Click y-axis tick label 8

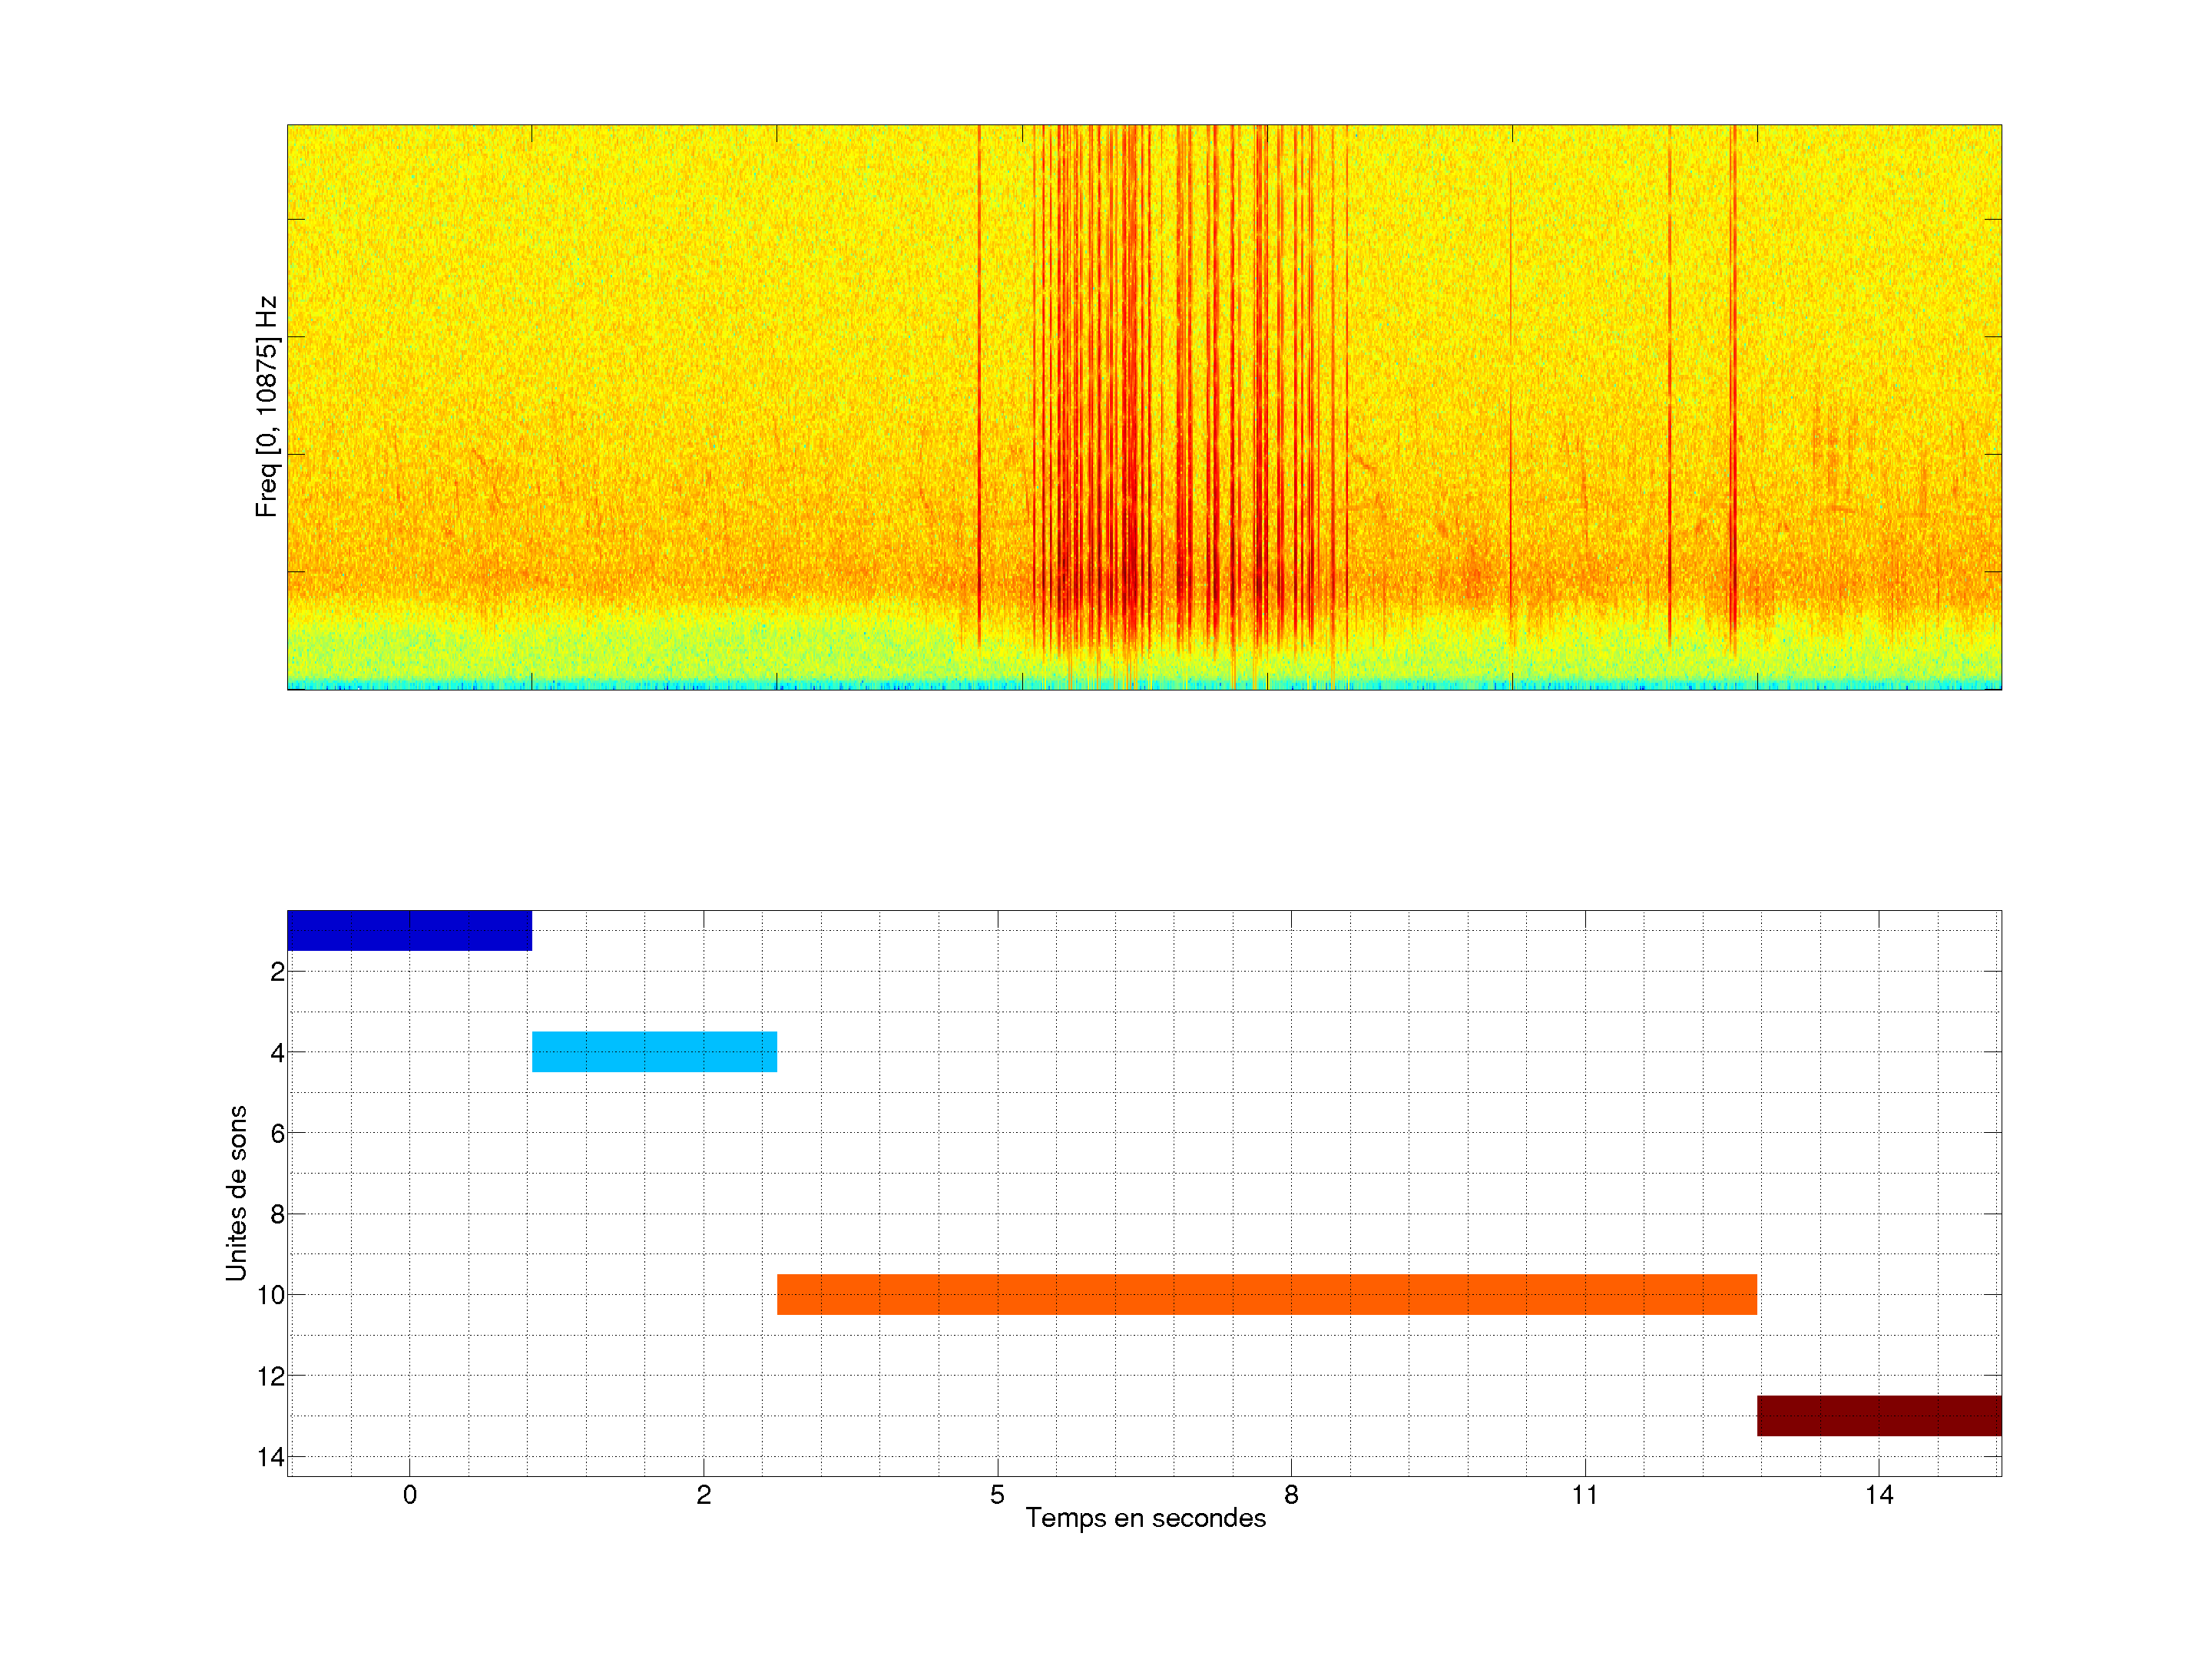pyautogui.click(x=277, y=1214)
